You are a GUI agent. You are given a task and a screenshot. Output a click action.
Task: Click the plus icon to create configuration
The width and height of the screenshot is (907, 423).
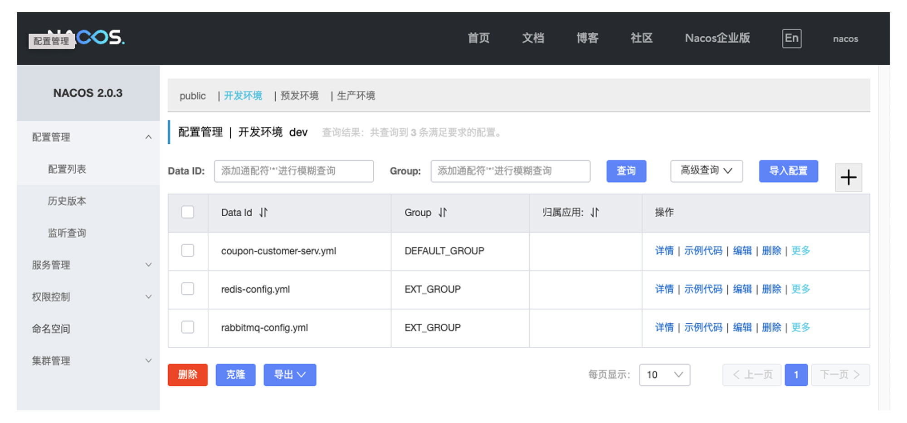[848, 177]
